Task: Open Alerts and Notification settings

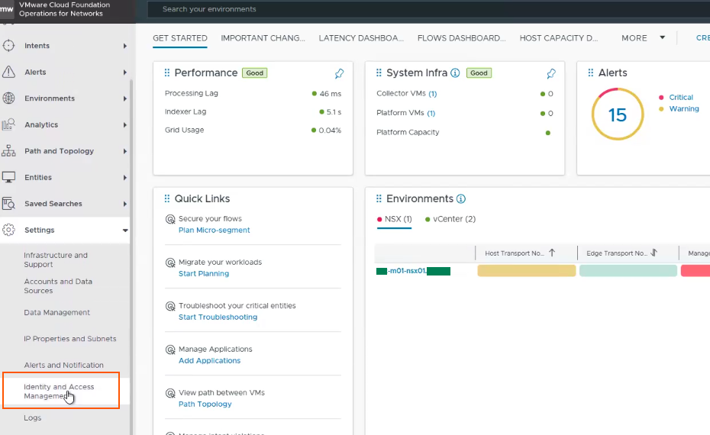Action: pyautogui.click(x=63, y=365)
